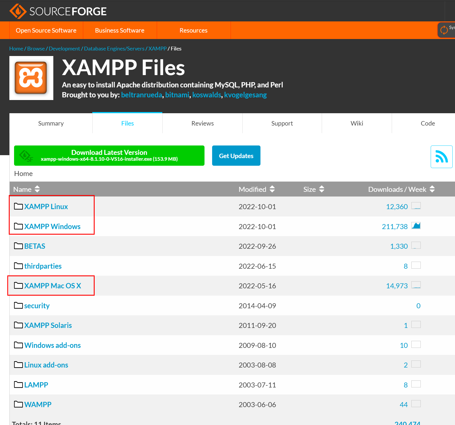The height and width of the screenshot is (425, 455).
Task: Open the Open Source Software menu
Action: (x=46, y=30)
